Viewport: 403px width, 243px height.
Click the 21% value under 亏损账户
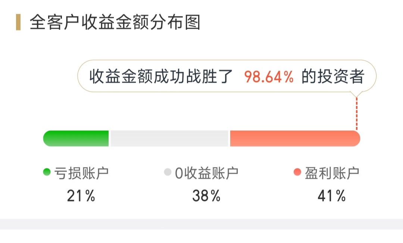[81, 196]
